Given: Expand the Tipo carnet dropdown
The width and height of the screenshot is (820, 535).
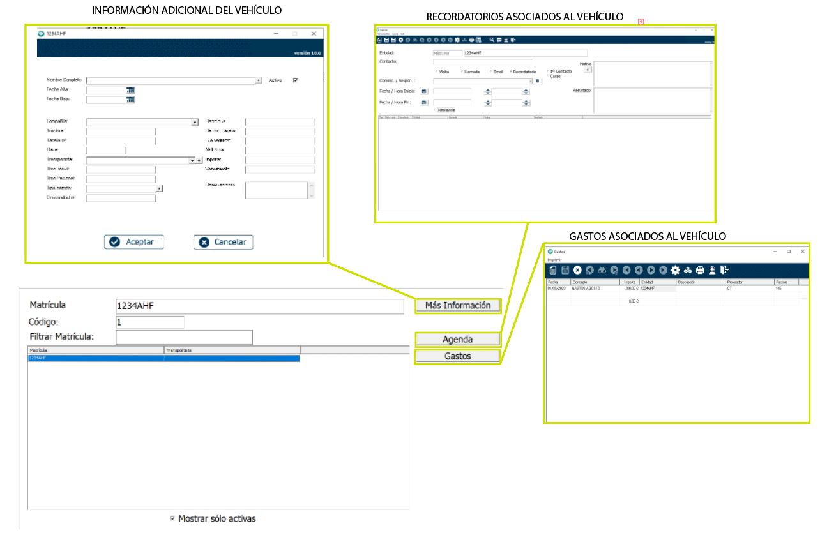Looking at the screenshot, I should click(159, 188).
